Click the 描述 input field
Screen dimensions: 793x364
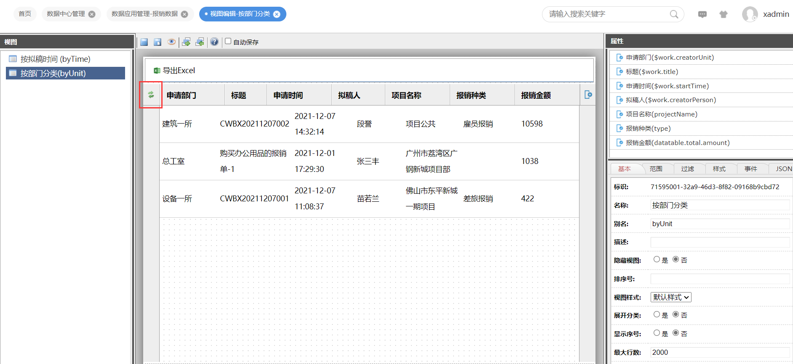tap(720, 242)
